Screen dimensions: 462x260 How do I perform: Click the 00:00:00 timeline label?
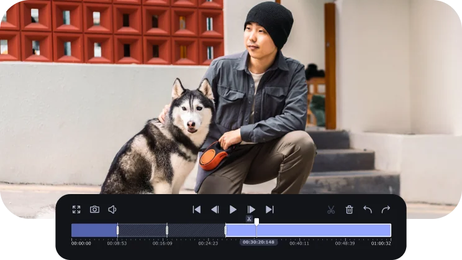pyautogui.click(x=81, y=243)
